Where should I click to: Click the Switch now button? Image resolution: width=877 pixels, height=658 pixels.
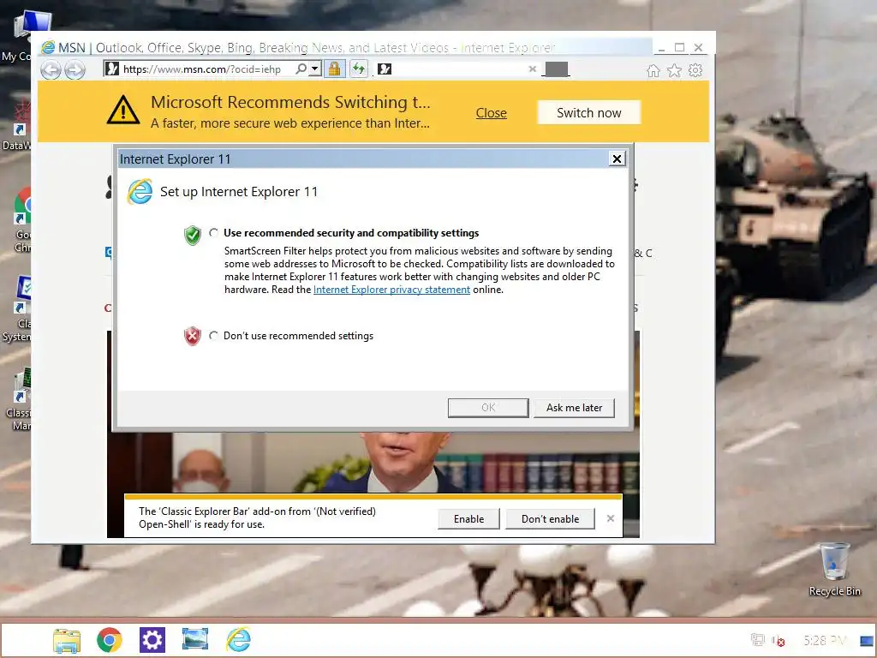589,113
